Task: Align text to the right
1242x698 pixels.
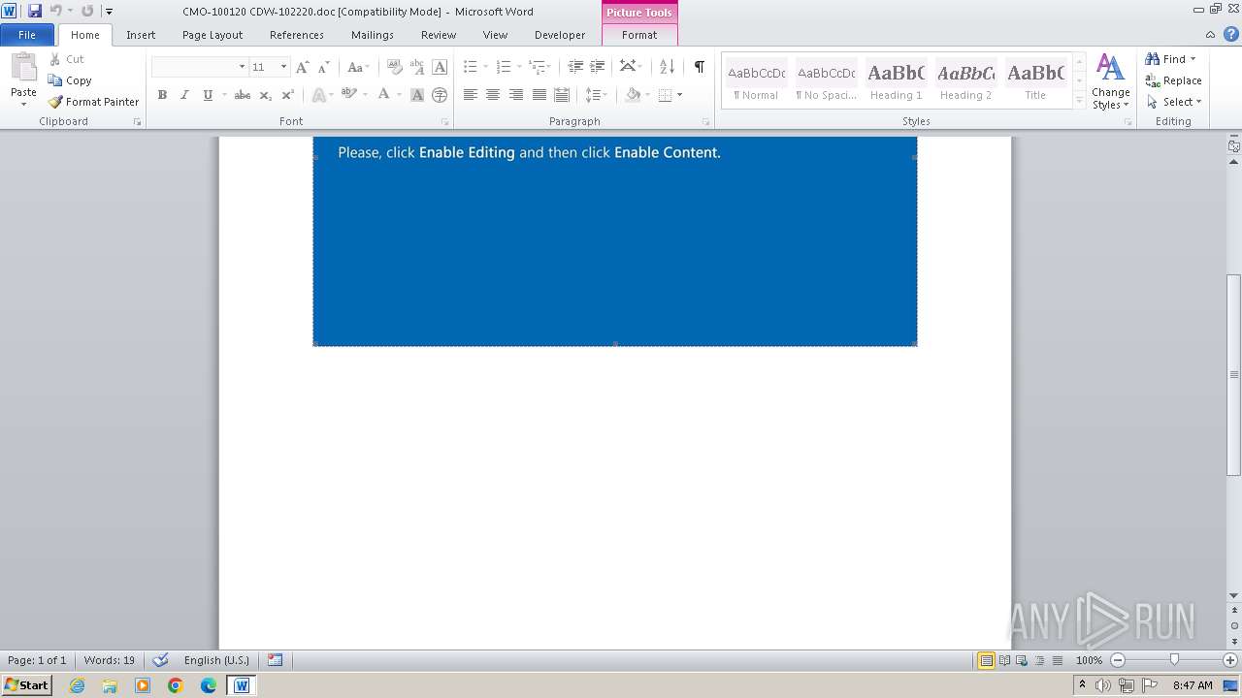Action: pyautogui.click(x=516, y=95)
